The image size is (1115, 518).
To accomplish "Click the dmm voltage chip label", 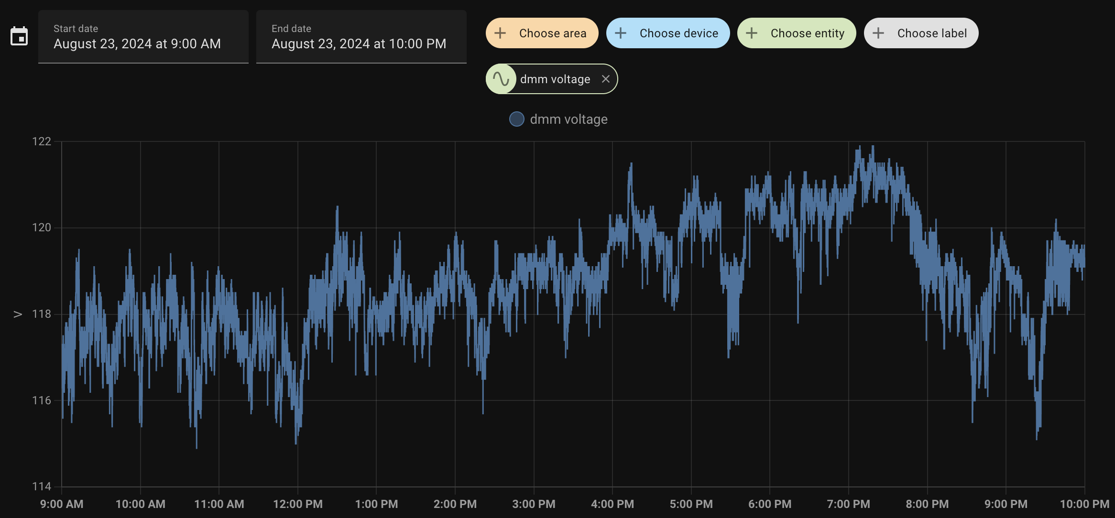I will [555, 79].
